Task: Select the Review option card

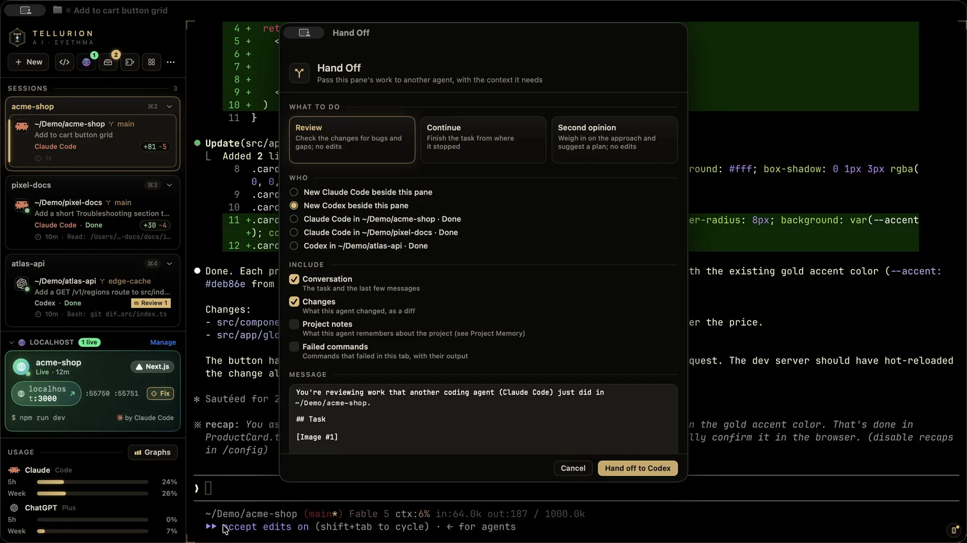Action: (352, 140)
